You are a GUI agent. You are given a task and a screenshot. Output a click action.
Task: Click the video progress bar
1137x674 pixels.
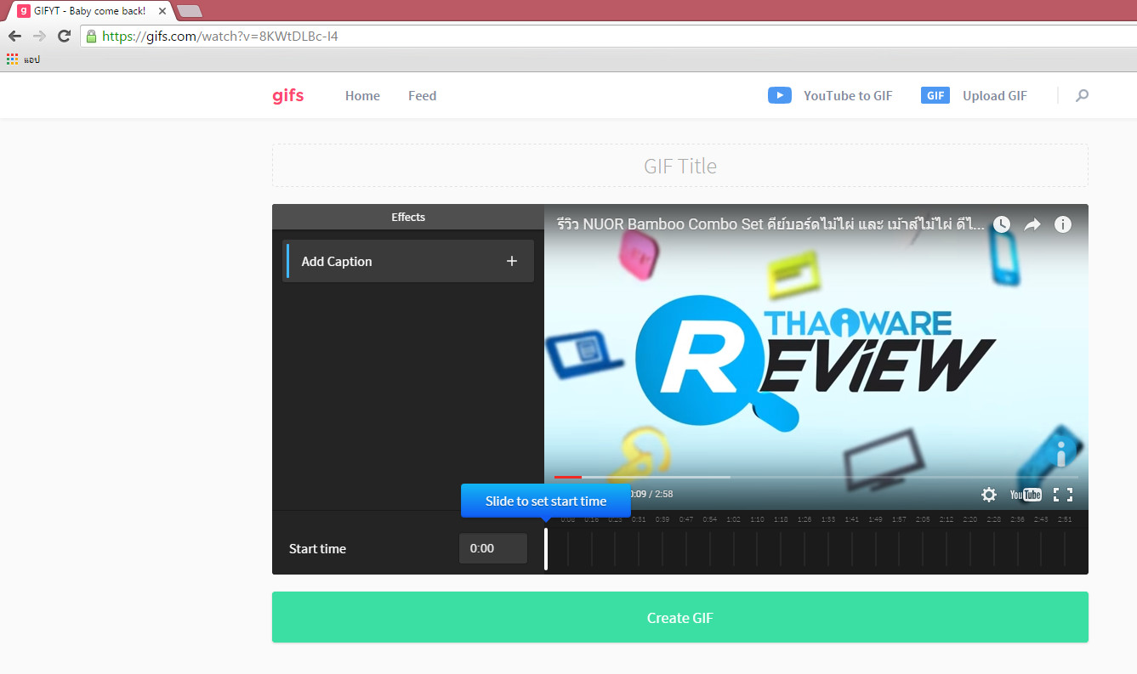coord(816,477)
